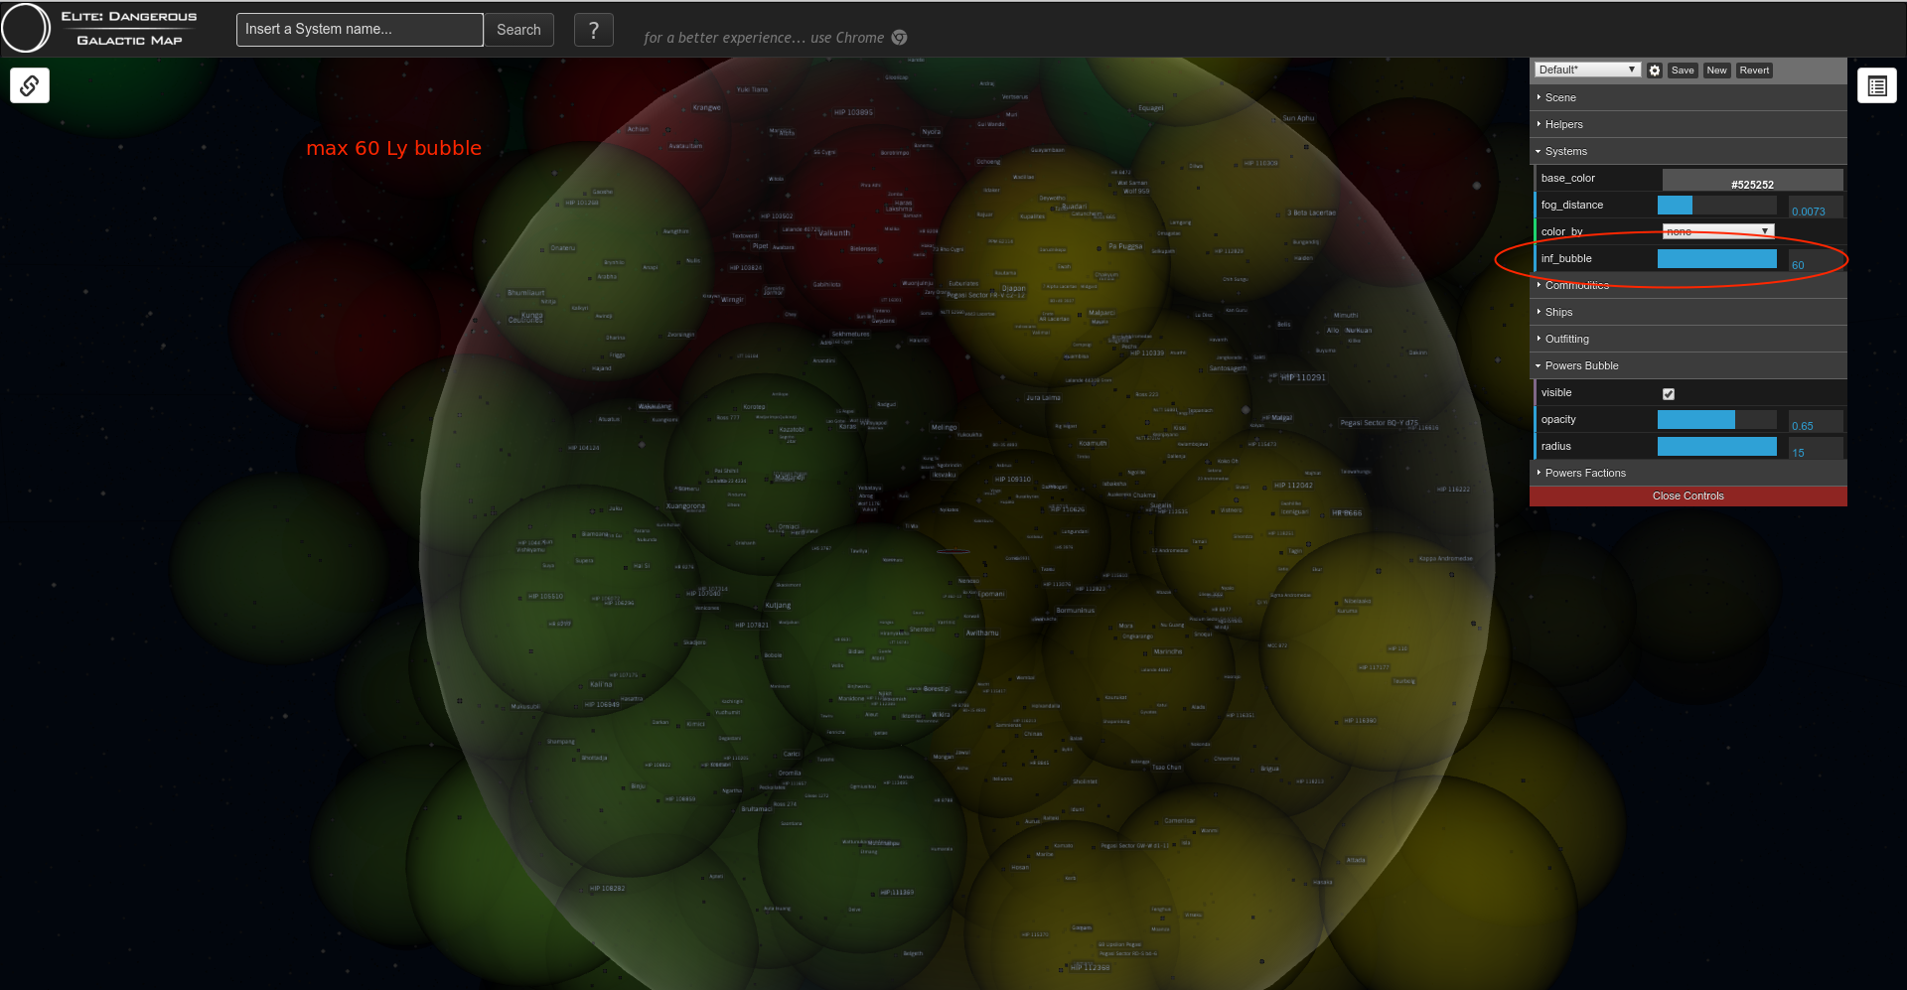Expand the Powers Factions folder
The width and height of the screenshot is (1907, 990).
[x=1688, y=473]
